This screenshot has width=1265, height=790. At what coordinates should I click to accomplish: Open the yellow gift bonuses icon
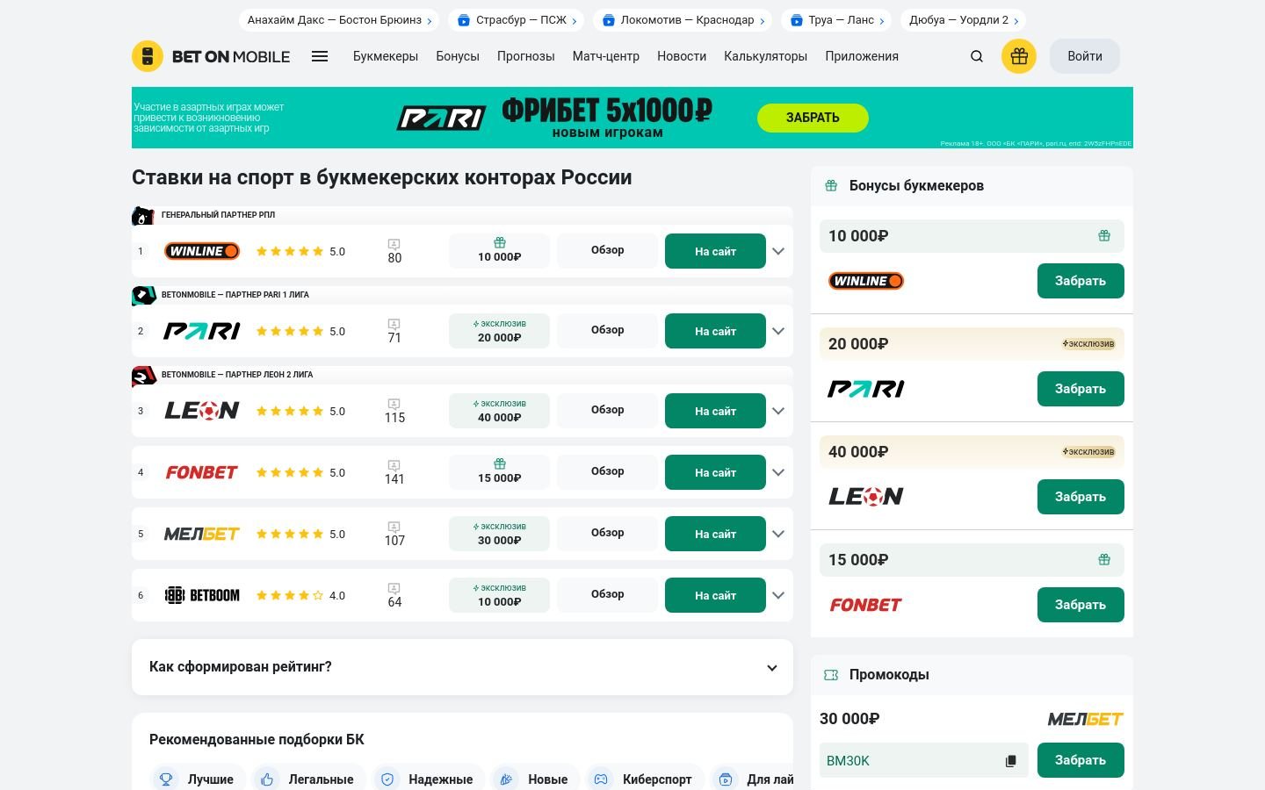coord(1019,56)
